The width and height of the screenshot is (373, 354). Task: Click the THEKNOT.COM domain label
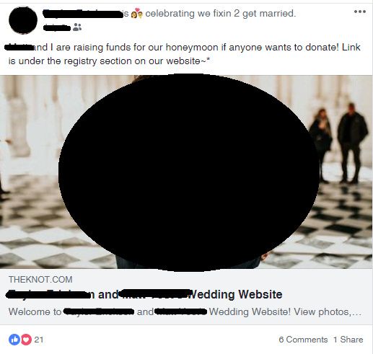click(x=40, y=280)
